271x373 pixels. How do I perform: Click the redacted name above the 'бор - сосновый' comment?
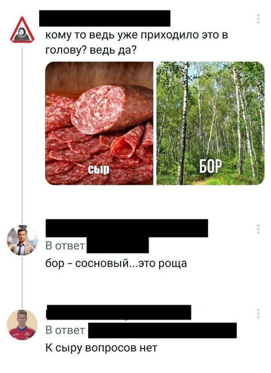127,228
